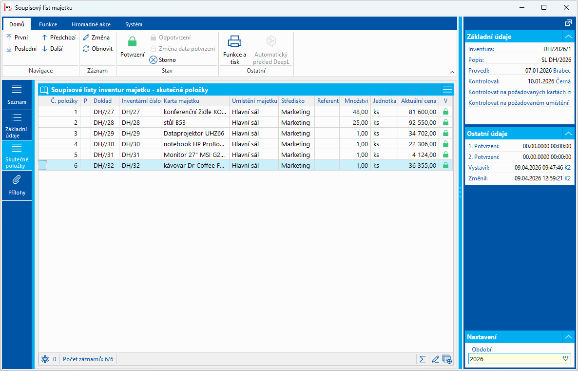Click the kávovar Dr Coffee F... cell
This screenshot has height=371, width=578.
point(195,166)
